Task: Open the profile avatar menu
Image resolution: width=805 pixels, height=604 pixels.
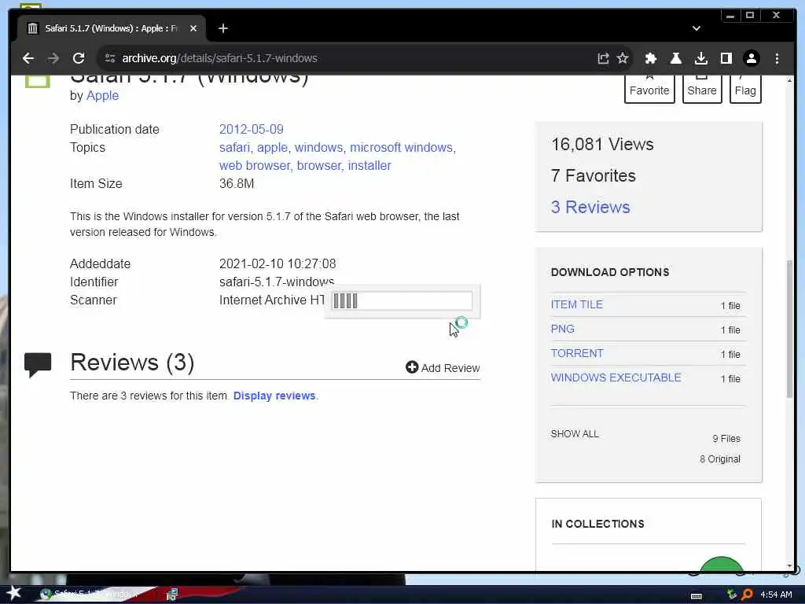Action: point(751,58)
